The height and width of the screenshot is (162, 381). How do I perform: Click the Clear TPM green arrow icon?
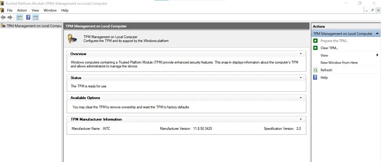pos(315,48)
